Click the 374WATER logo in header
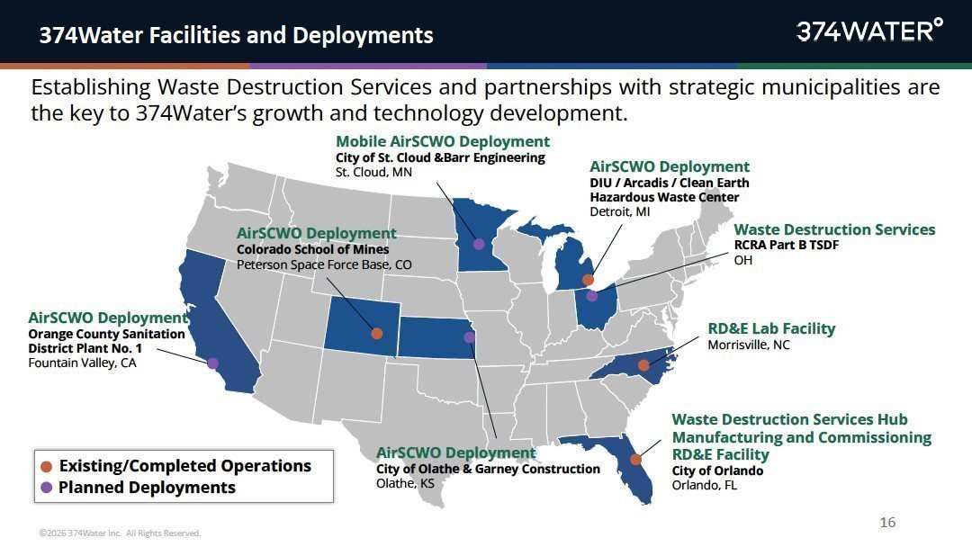The height and width of the screenshot is (547, 972). point(869,30)
